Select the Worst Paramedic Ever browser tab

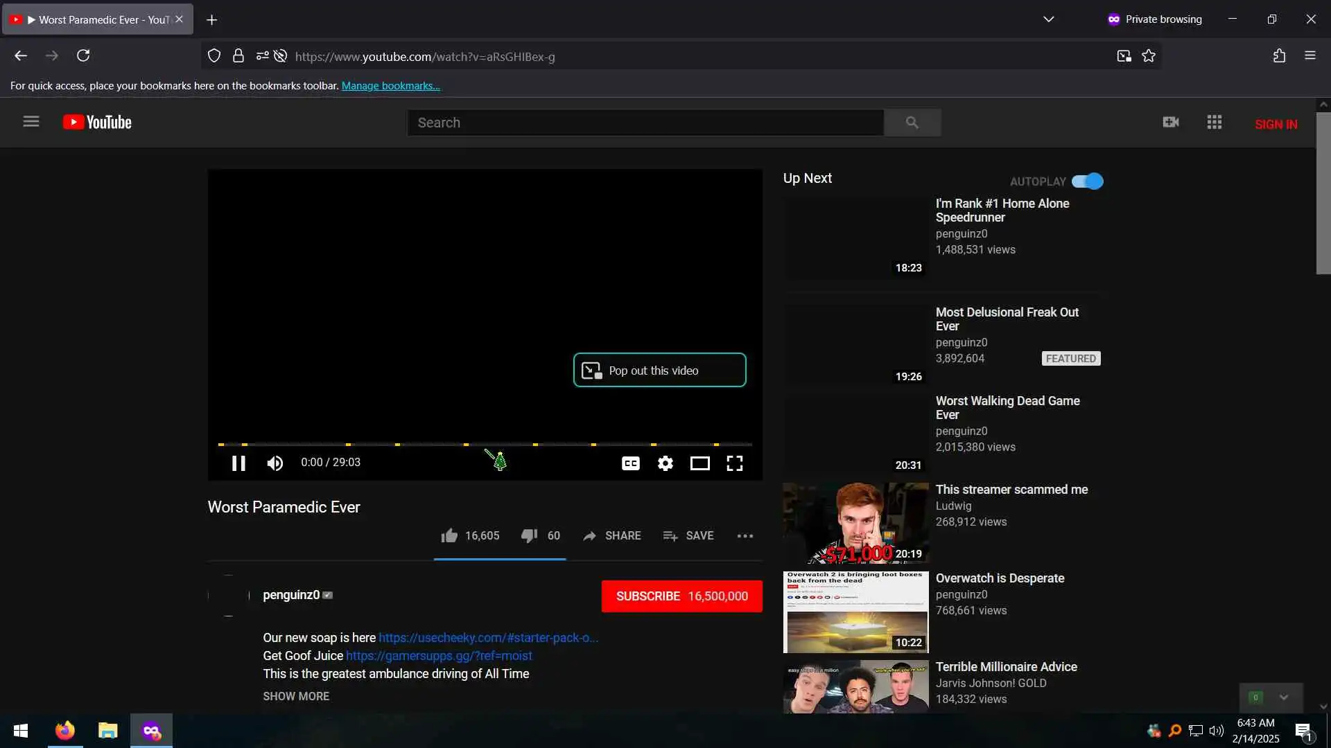pos(97,19)
